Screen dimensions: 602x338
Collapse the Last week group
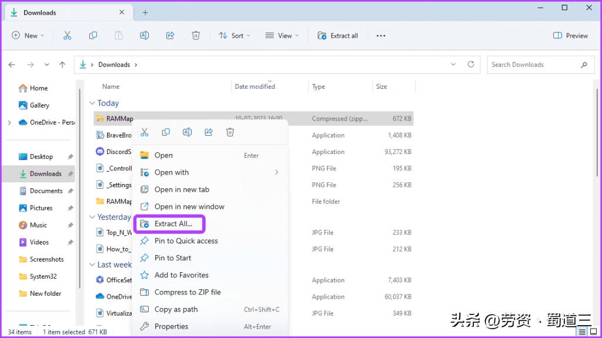pyautogui.click(x=92, y=265)
